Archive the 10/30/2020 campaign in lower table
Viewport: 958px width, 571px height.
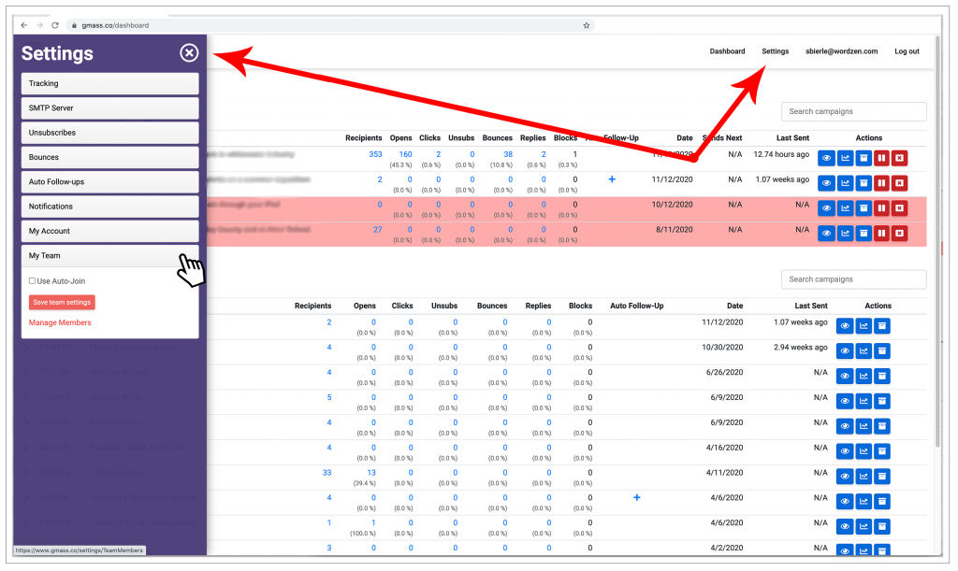point(881,350)
